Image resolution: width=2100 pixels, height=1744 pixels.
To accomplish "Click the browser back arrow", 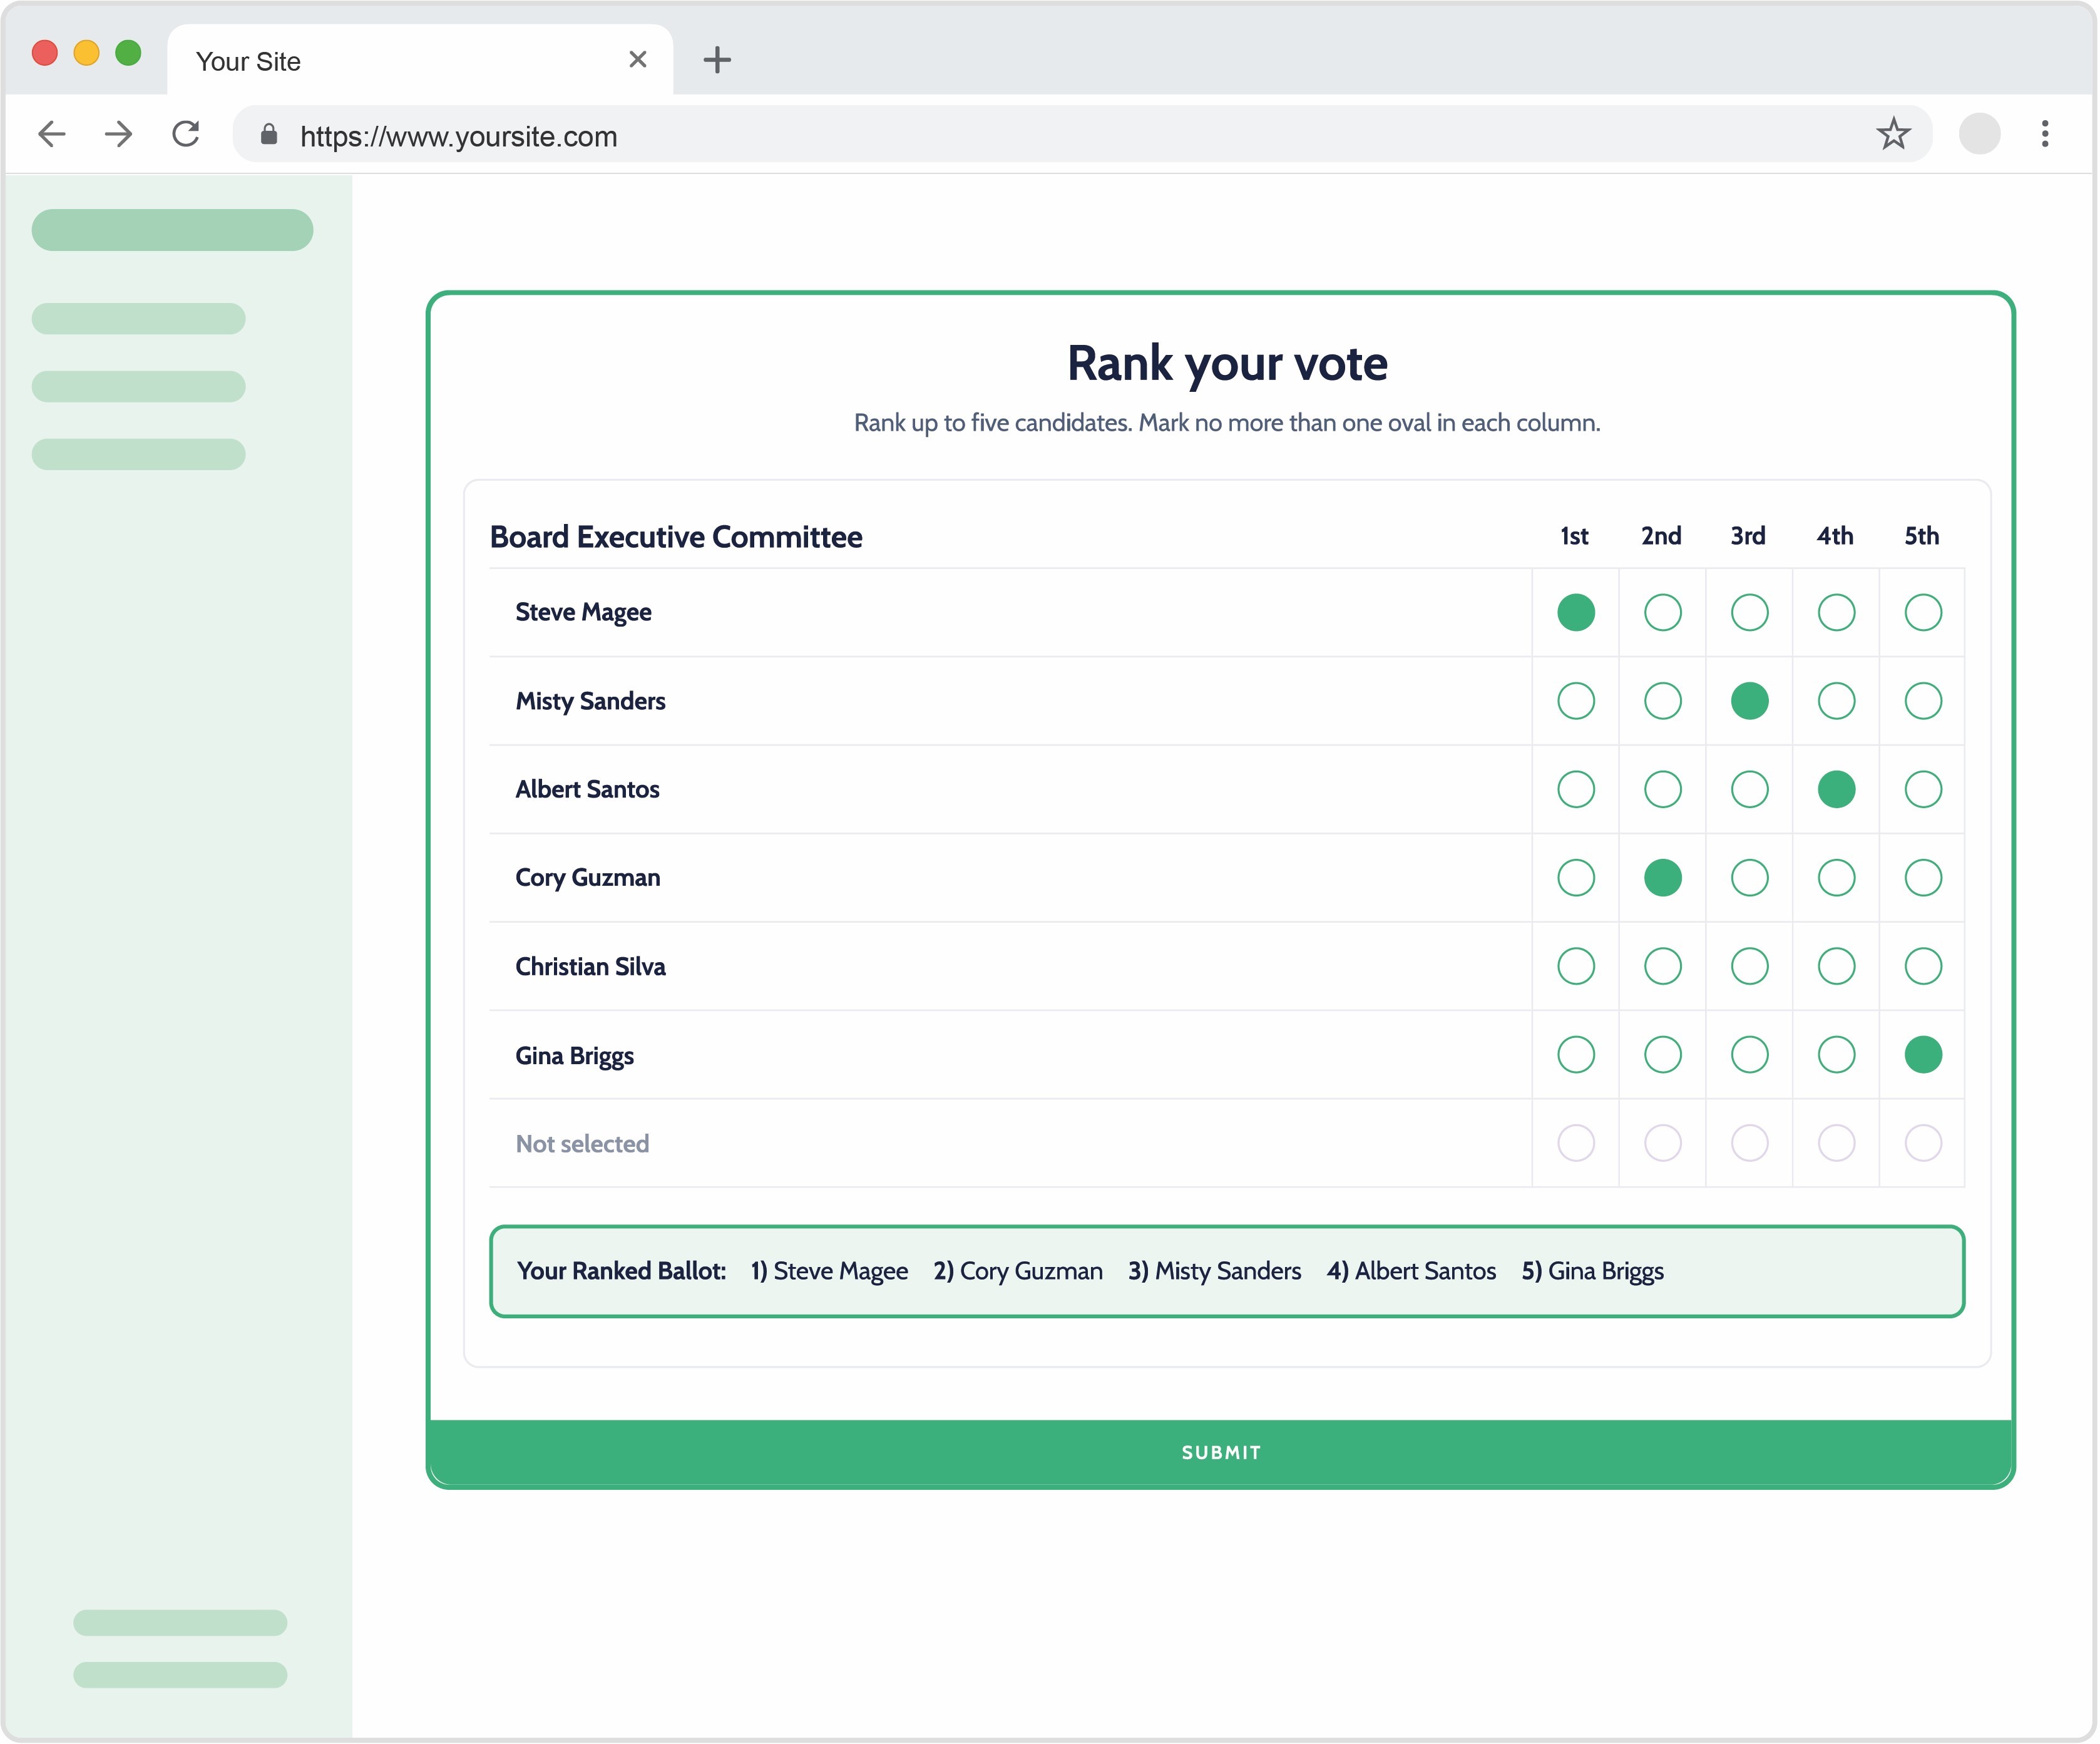I will pos(52,134).
